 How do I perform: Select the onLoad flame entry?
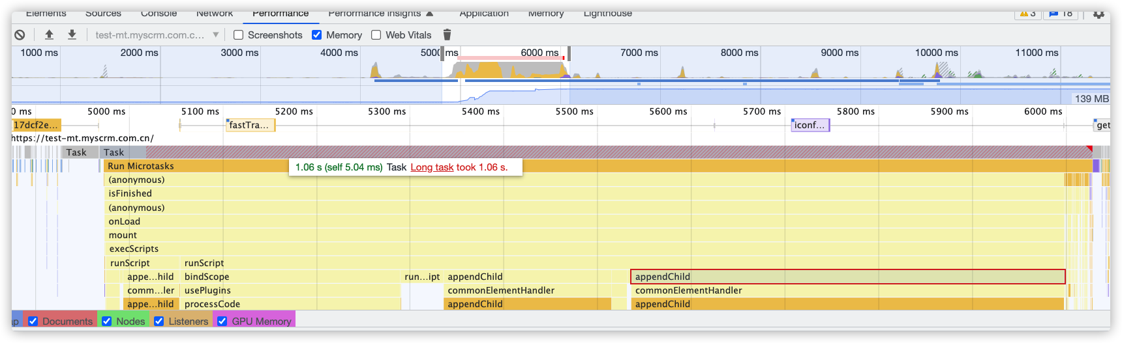click(x=585, y=221)
